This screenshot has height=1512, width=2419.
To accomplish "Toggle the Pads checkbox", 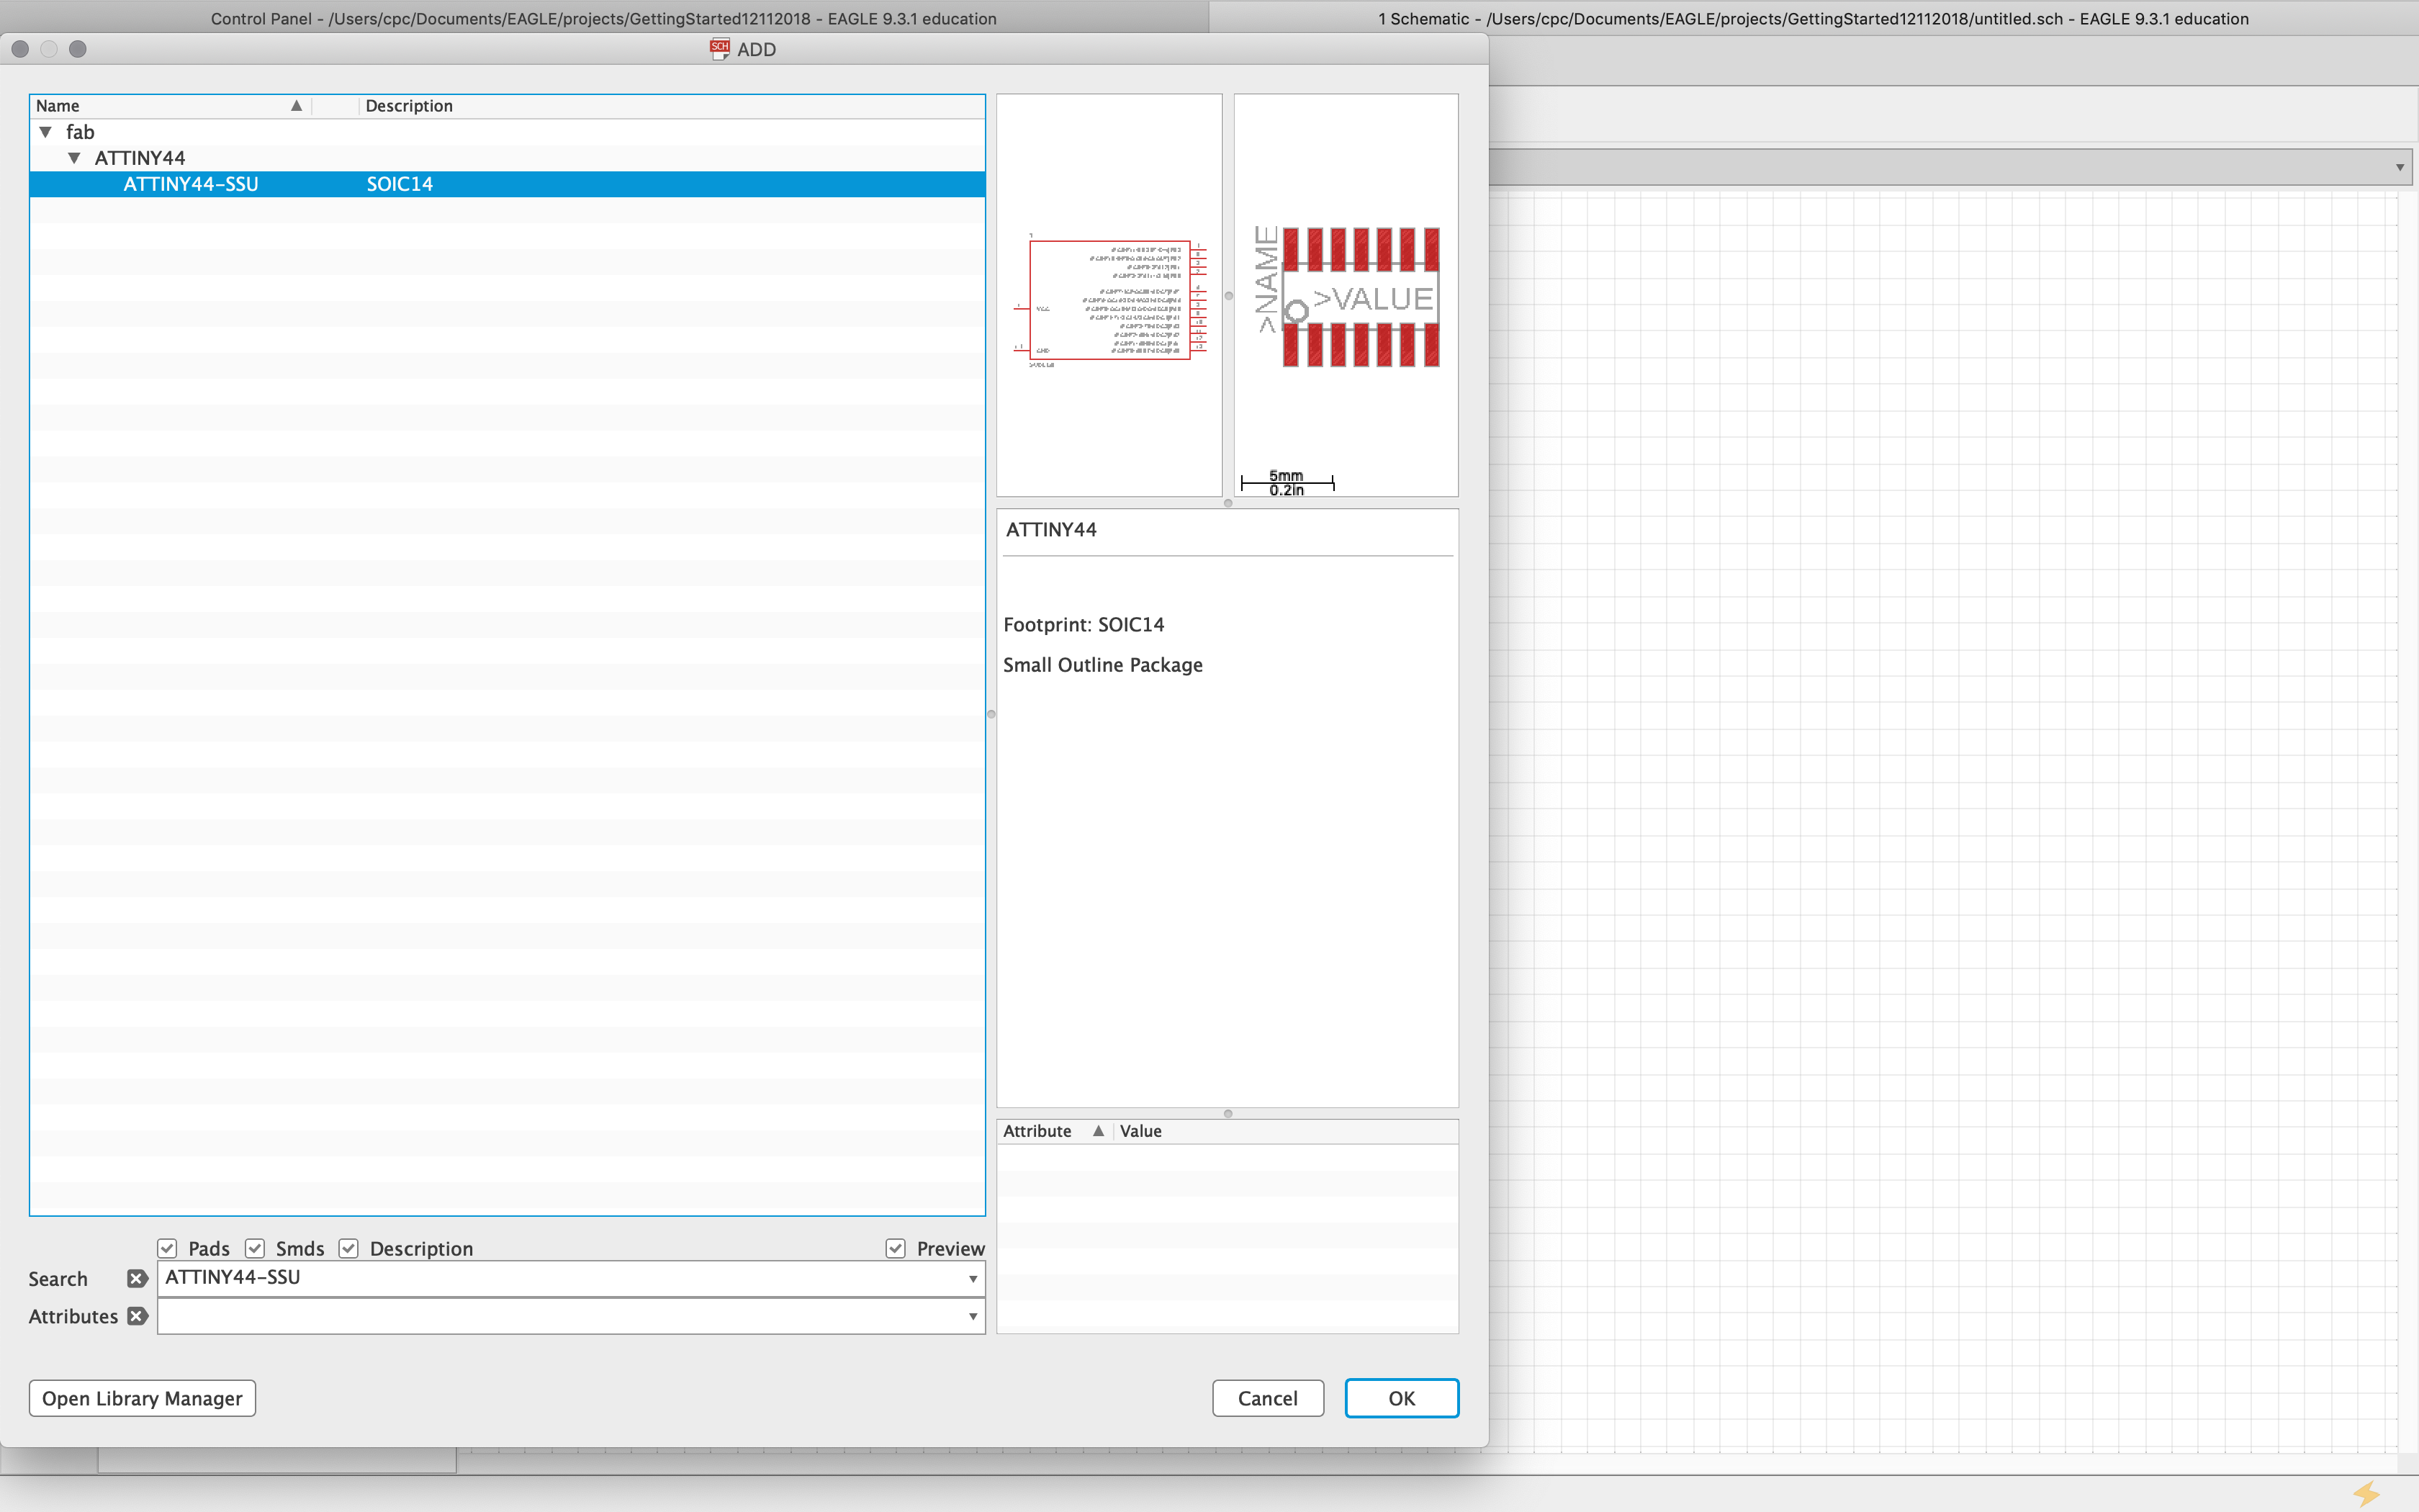I will (167, 1248).
